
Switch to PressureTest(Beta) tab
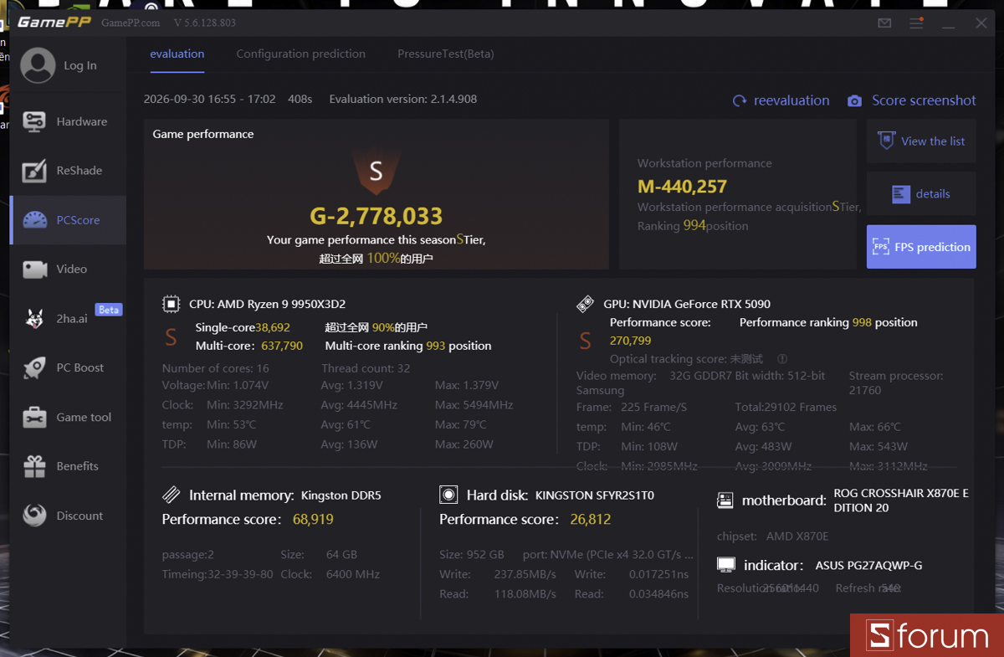pyautogui.click(x=446, y=54)
